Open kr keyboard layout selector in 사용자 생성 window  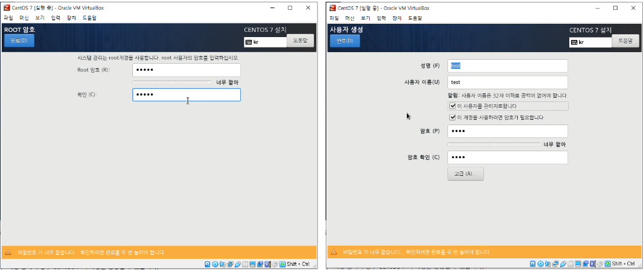coord(591,42)
